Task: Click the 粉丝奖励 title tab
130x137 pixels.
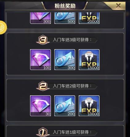Action: 65,6
